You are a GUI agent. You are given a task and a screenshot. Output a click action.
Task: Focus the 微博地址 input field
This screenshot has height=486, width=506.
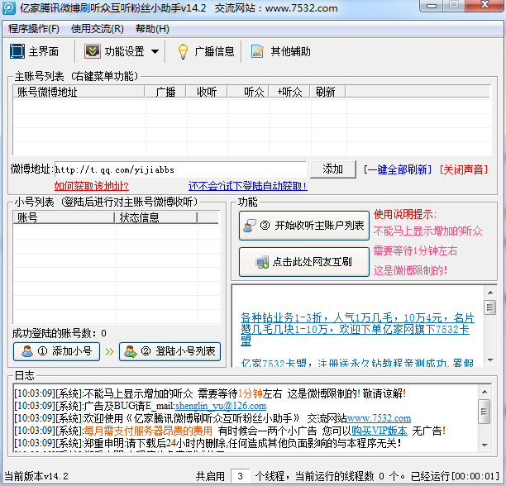(x=180, y=169)
